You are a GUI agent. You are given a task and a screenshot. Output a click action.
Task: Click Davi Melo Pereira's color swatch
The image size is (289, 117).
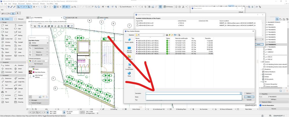pos(34,72)
